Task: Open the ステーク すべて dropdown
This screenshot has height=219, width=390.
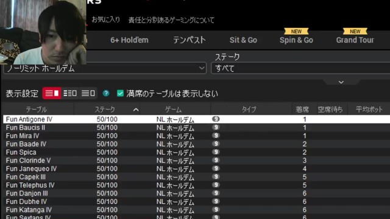Action: (300, 68)
